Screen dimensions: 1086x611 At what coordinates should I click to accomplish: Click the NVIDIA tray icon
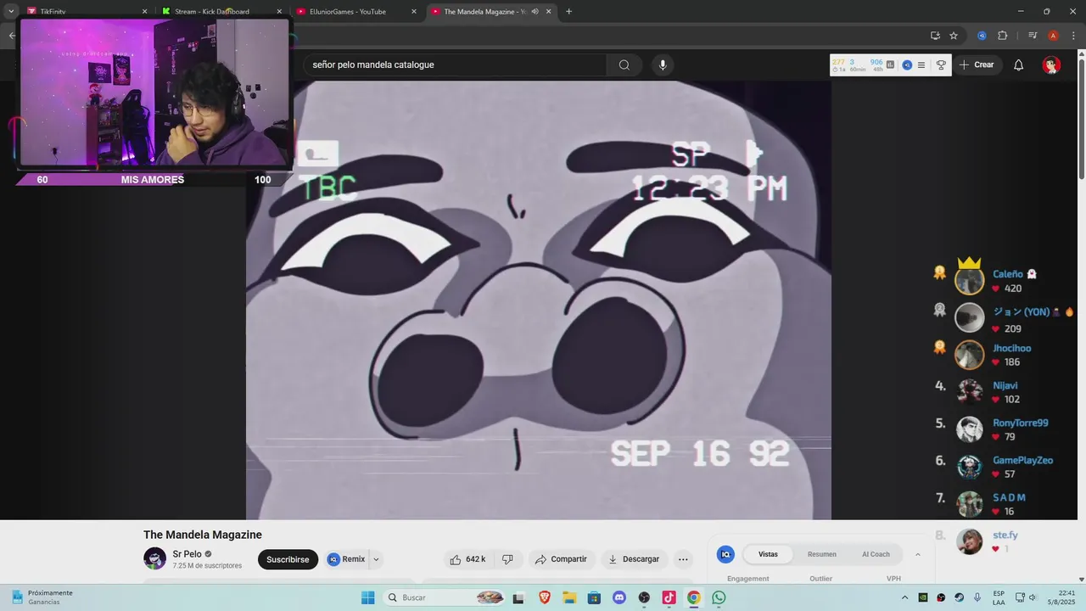tap(923, 597)
